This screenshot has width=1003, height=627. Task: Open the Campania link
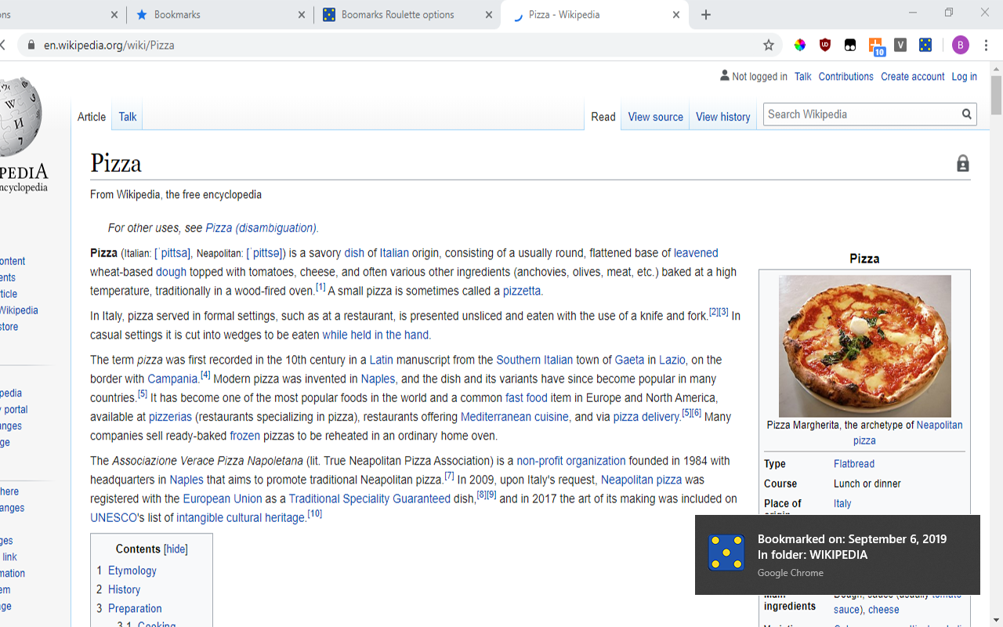point(172,379)
